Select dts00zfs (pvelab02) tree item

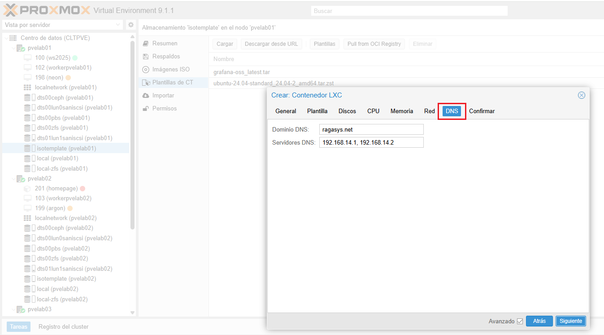click(x=65, y=258)
